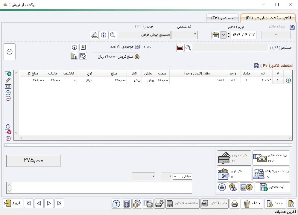The width and height of the screenshot is (298, 215).
Task: Click the save icon next to اطلاعات فاکتور
Action: (256, 66)
